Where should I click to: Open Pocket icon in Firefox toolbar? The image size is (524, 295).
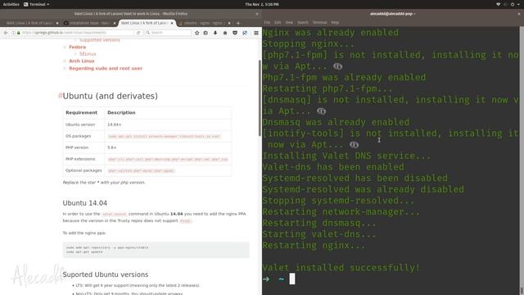235,33
